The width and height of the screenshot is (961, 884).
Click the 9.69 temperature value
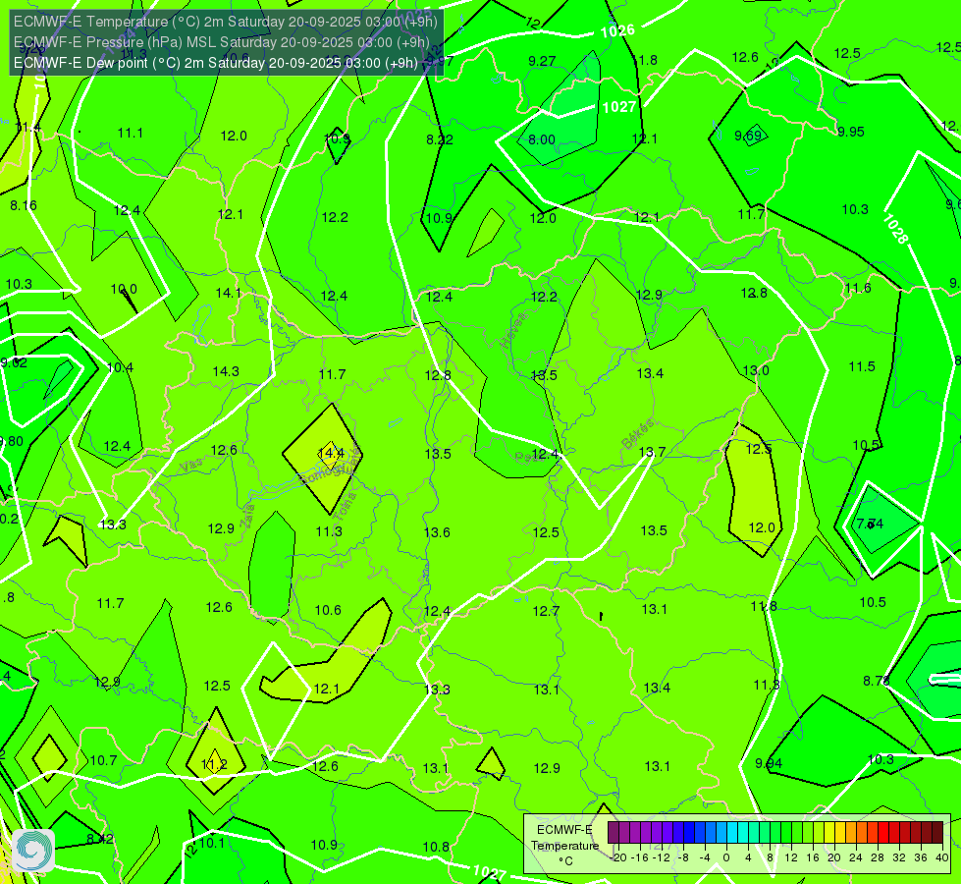(748, 136)
